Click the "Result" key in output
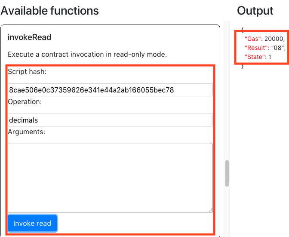 click(x=257, y=48)
